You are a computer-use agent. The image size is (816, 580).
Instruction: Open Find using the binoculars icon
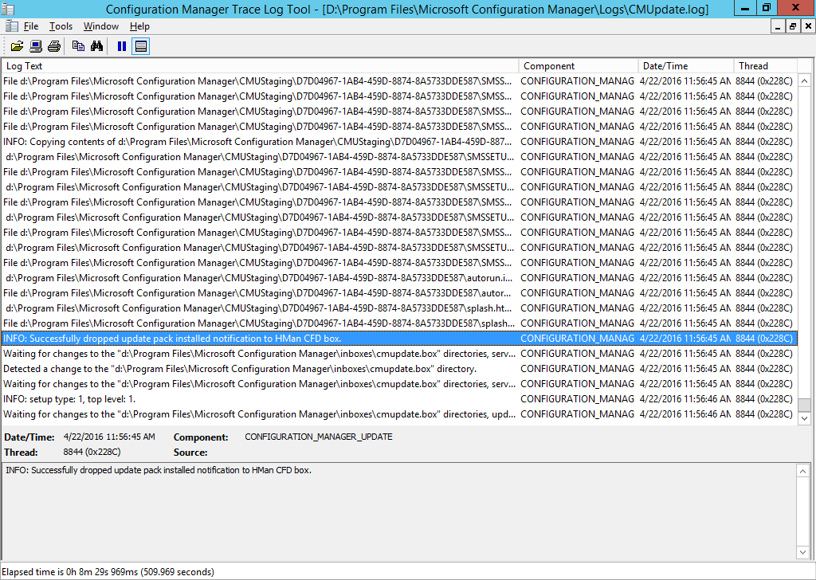96,46
